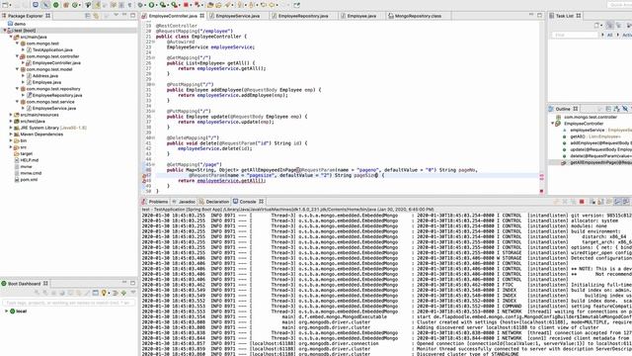
Task: Expand the JRE System Library node
Action: (11, 128)
